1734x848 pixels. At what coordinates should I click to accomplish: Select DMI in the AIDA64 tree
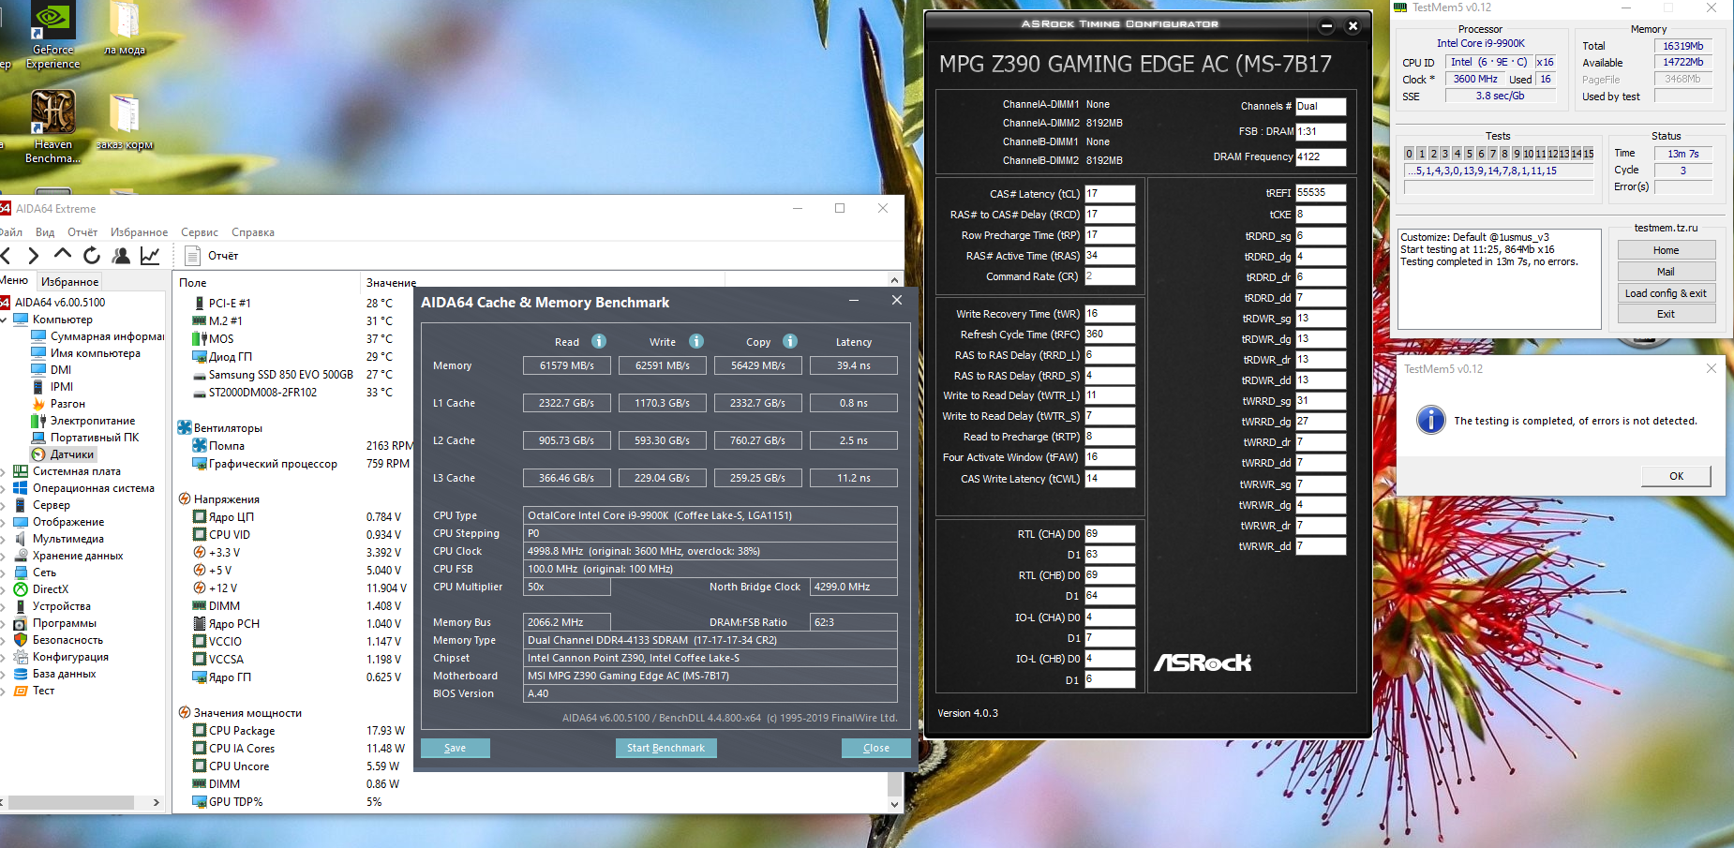pos(52,370)
